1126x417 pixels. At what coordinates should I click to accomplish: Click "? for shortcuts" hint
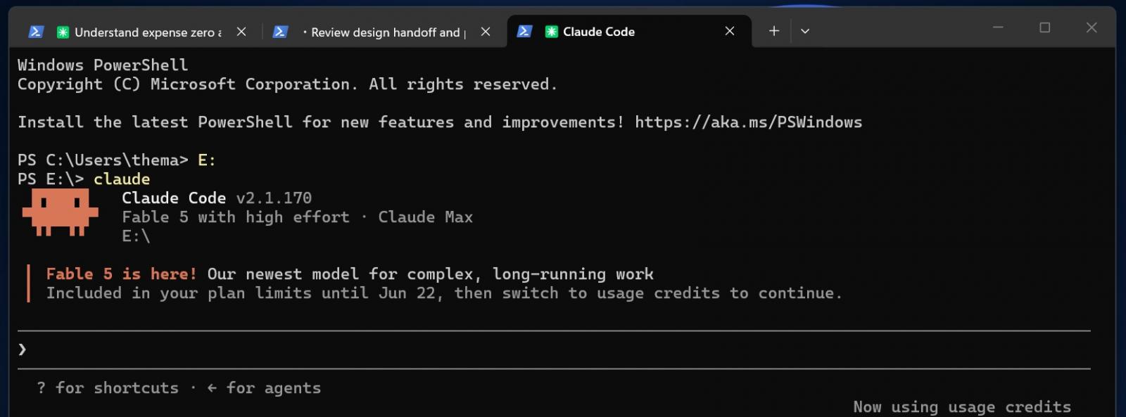tap(108, 388)
